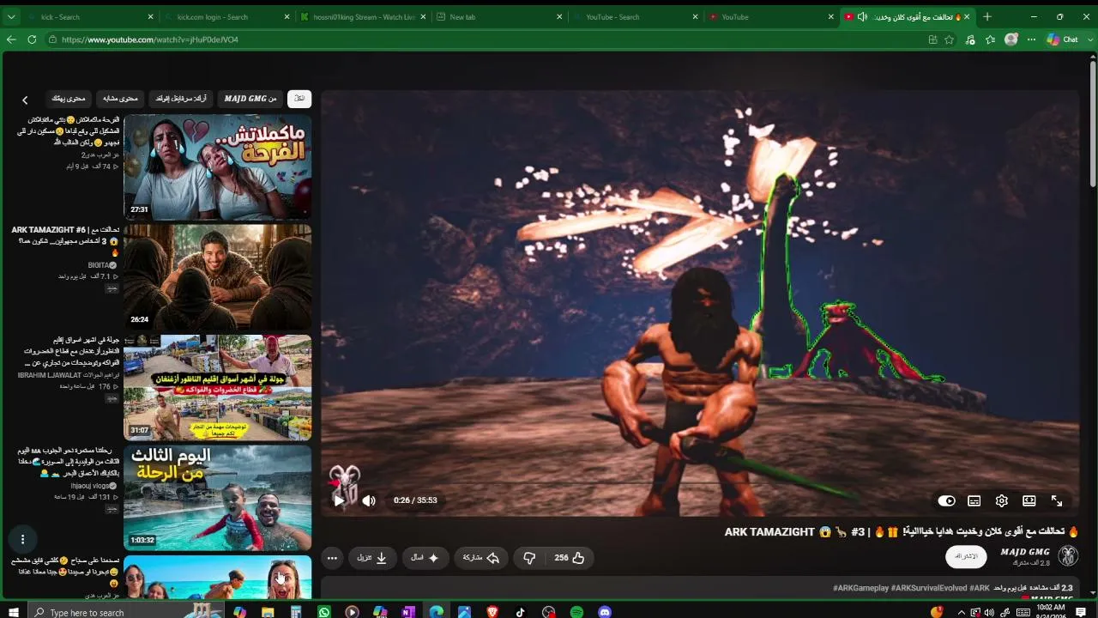Mute the video with the speaker icon
The width and height of the screenshot is (1098, 618).
[369, 500]
